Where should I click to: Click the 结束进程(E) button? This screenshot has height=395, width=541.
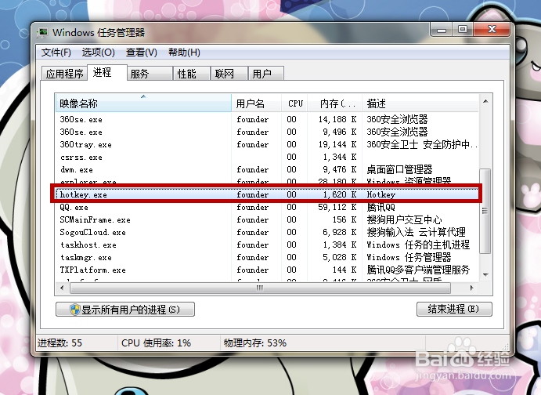click(454, 309)
